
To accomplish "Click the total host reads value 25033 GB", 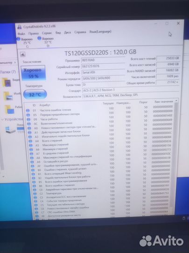I will pyautogui.click(x=168, y=58).
